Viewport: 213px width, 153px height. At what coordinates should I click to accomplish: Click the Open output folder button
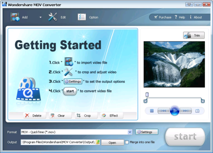click(112, 142)
